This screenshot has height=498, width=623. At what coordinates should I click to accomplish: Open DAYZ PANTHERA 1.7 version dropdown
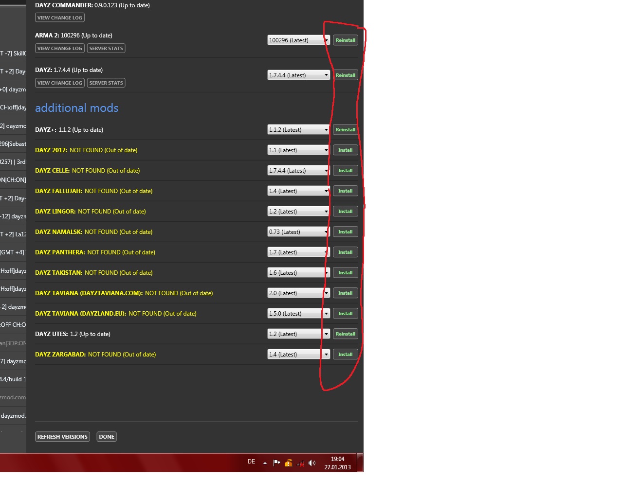(x=299, y=252)
